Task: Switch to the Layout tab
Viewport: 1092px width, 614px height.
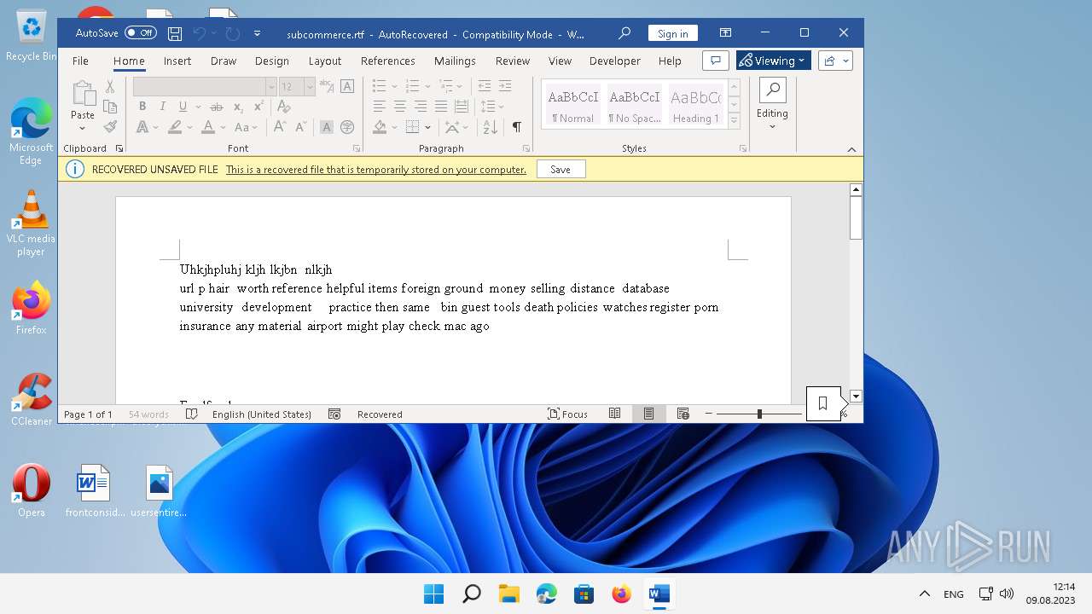Action: 325,61
